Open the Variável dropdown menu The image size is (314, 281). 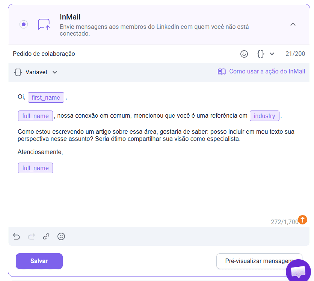coord(36,72)
